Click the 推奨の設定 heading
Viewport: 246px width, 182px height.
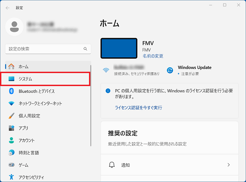[x=123, y=133]
